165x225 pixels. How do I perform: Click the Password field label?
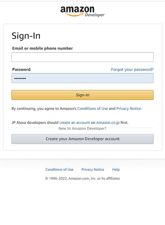(x=21, y=70)
